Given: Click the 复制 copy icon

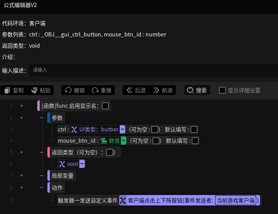Looking at the screenshot, I should 7,90.
